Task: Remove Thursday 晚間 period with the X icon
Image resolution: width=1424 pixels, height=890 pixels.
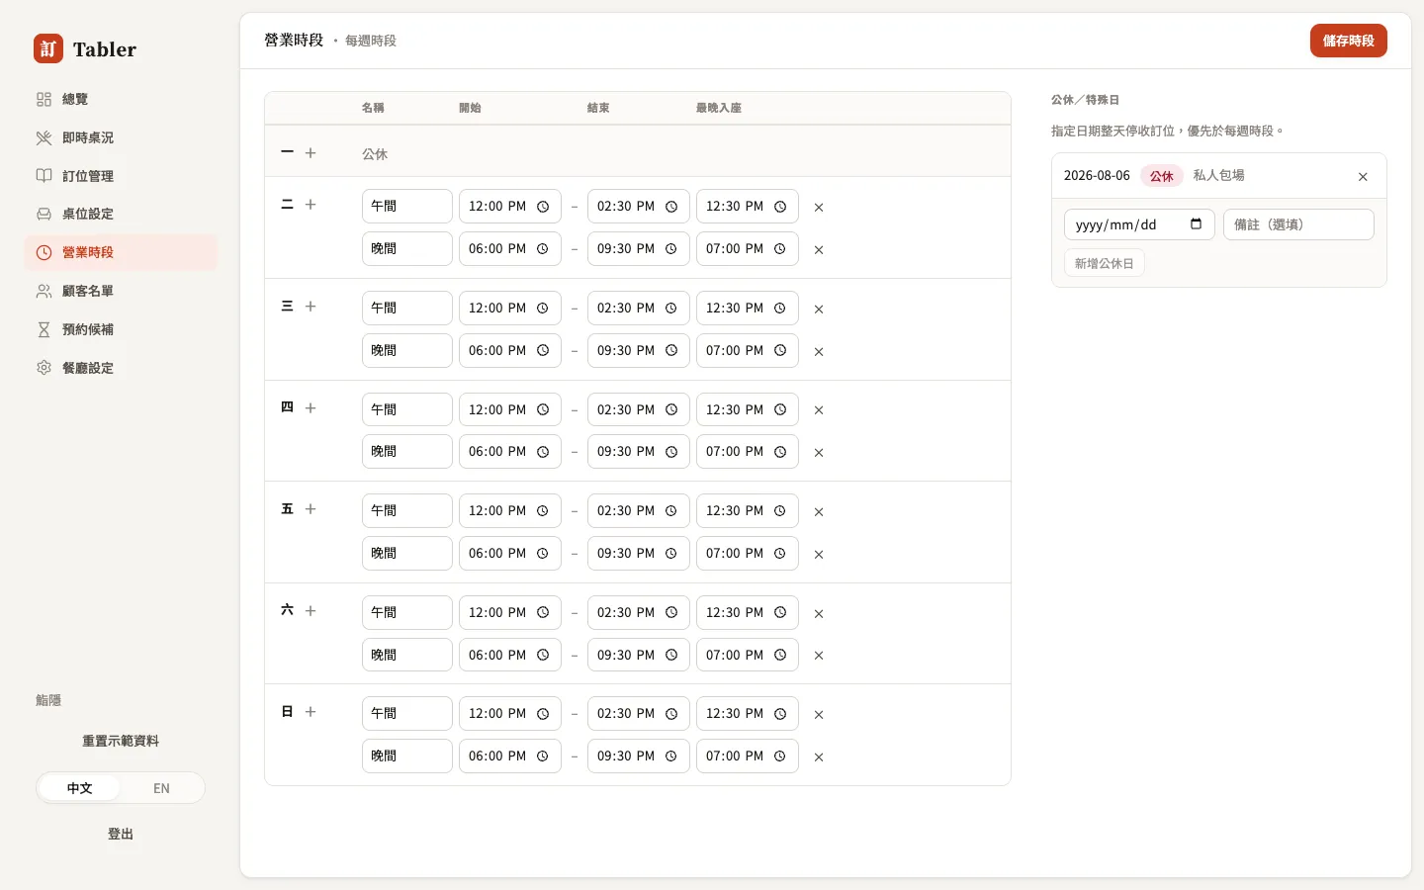Action: coord(819,453)
